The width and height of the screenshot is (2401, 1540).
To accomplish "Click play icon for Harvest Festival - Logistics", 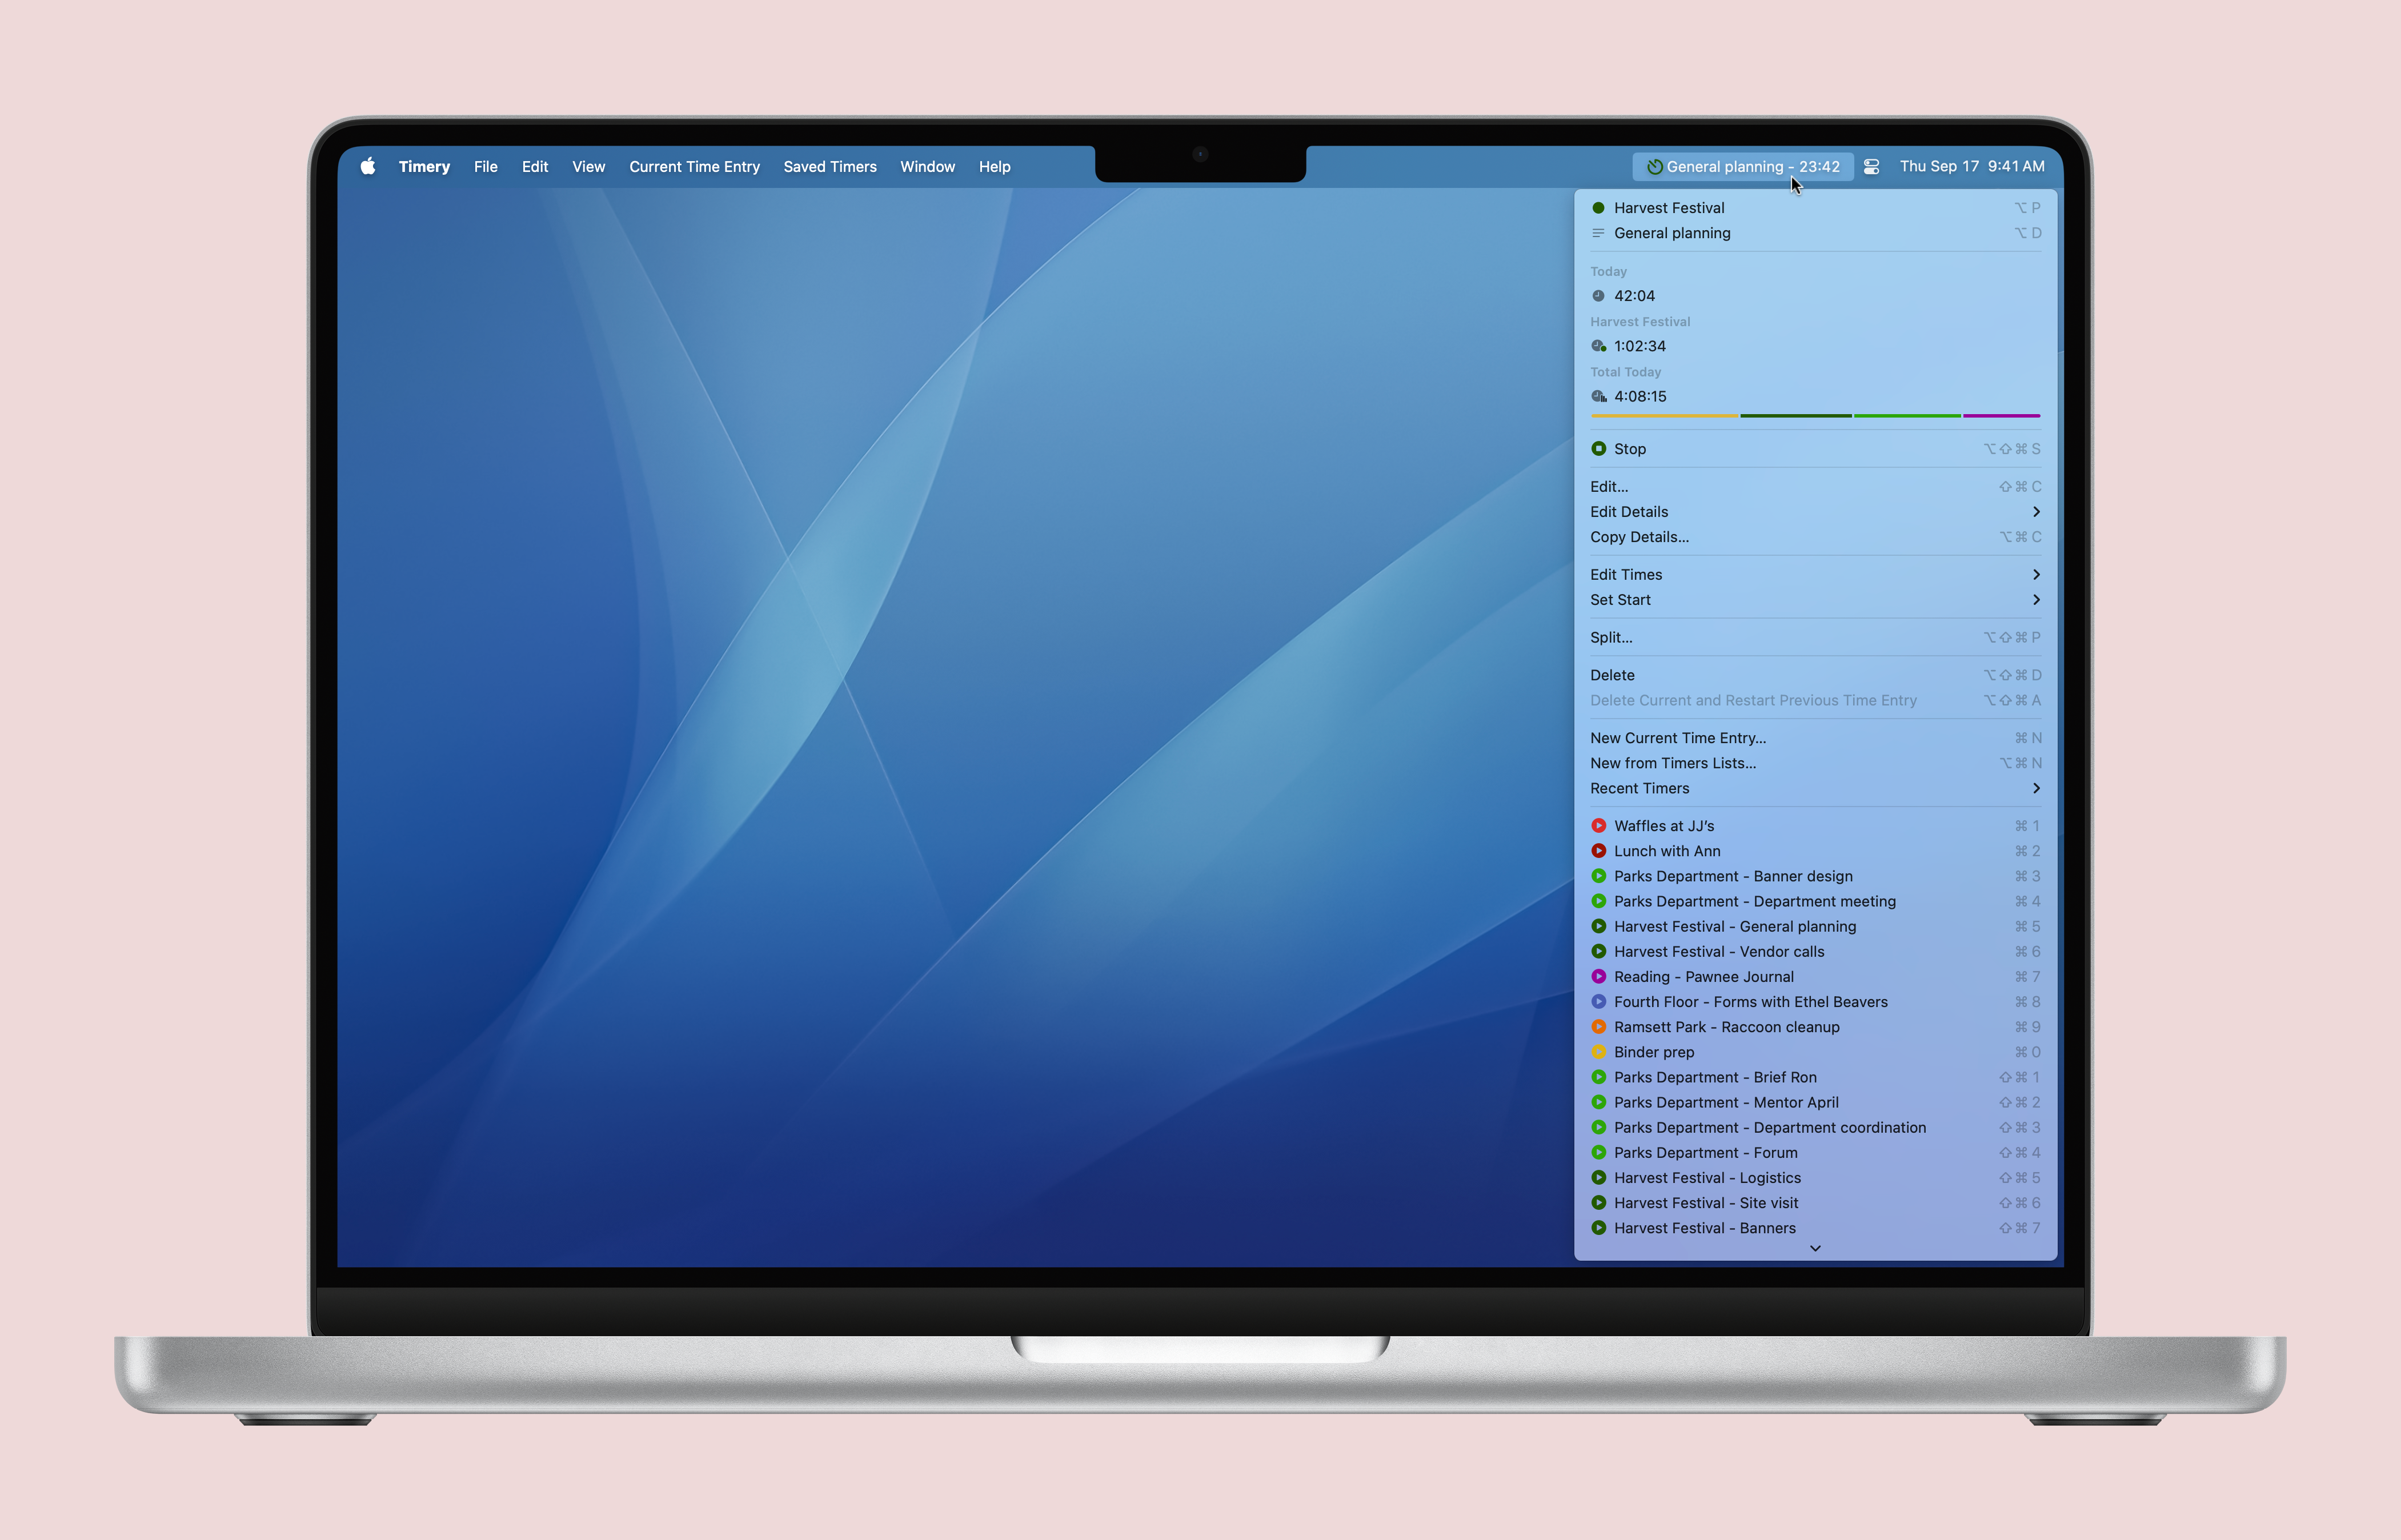I will click(x=1598, y=1178).
